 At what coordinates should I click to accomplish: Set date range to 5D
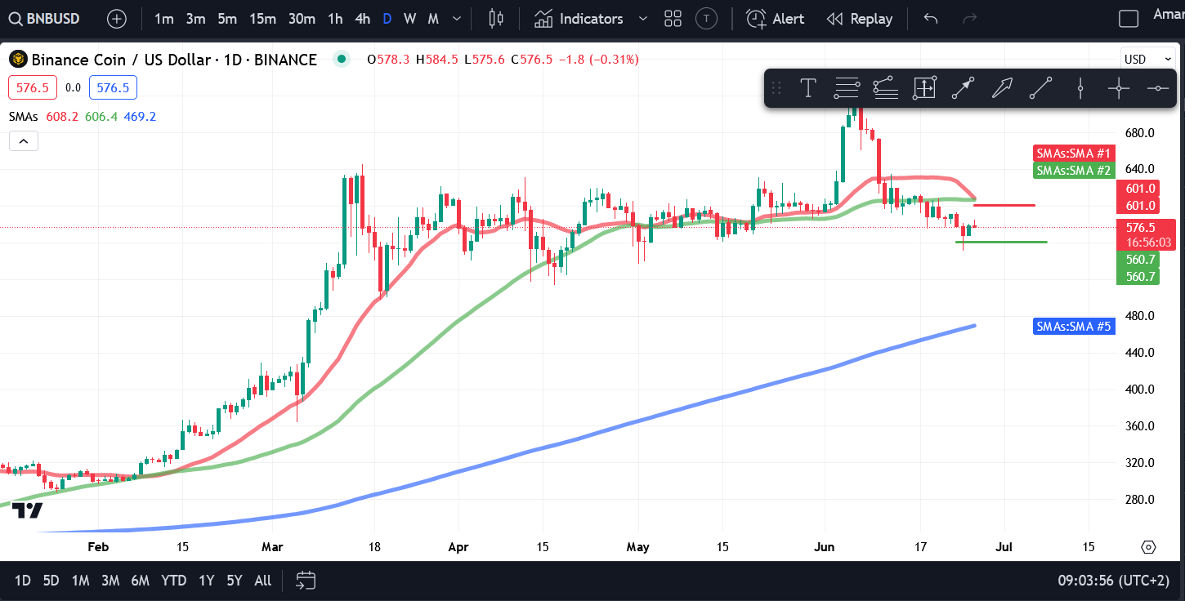[x=51, y=581]
